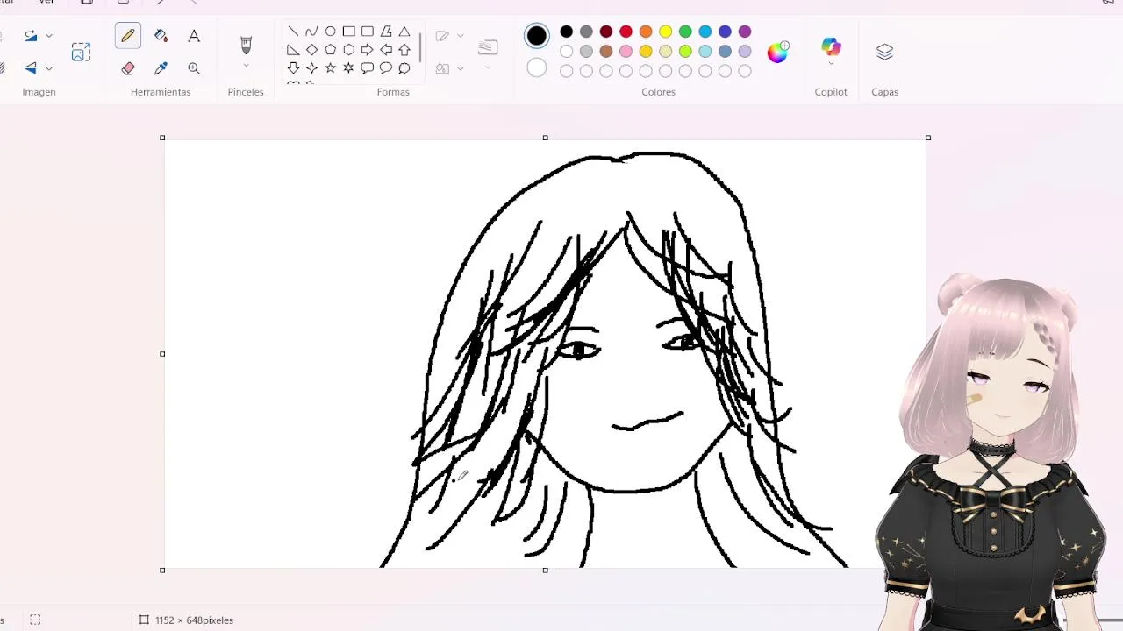
Task: Open the Edit colors wheel
Action: pos(777,53)
